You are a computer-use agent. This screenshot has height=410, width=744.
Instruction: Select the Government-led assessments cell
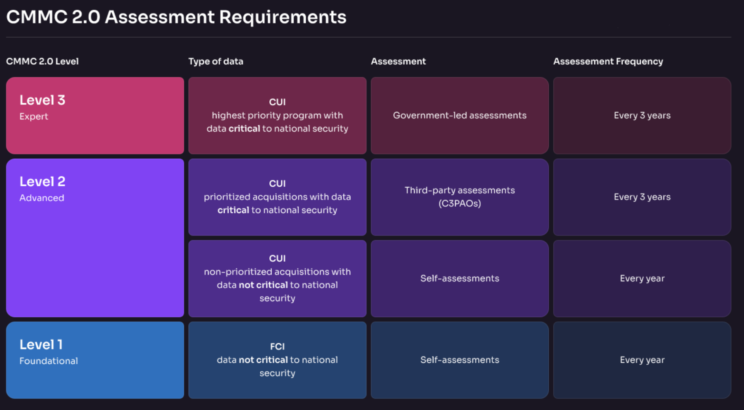click(460, 115)
